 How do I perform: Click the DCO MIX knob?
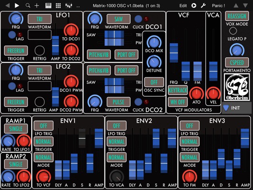(154, 42)
